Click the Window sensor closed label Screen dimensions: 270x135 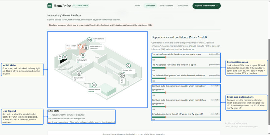pyautogui.click(x=94, y=91)
